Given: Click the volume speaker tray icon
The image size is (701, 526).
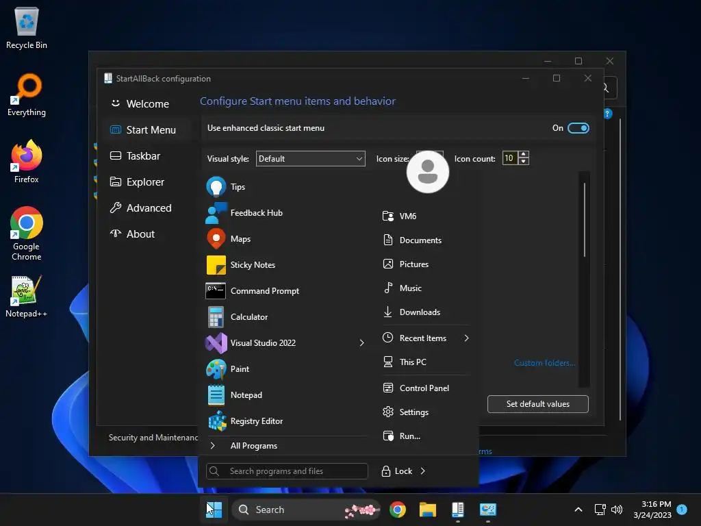Looking at the screenshot, I should pyautogui.click(x=617, y=510).
